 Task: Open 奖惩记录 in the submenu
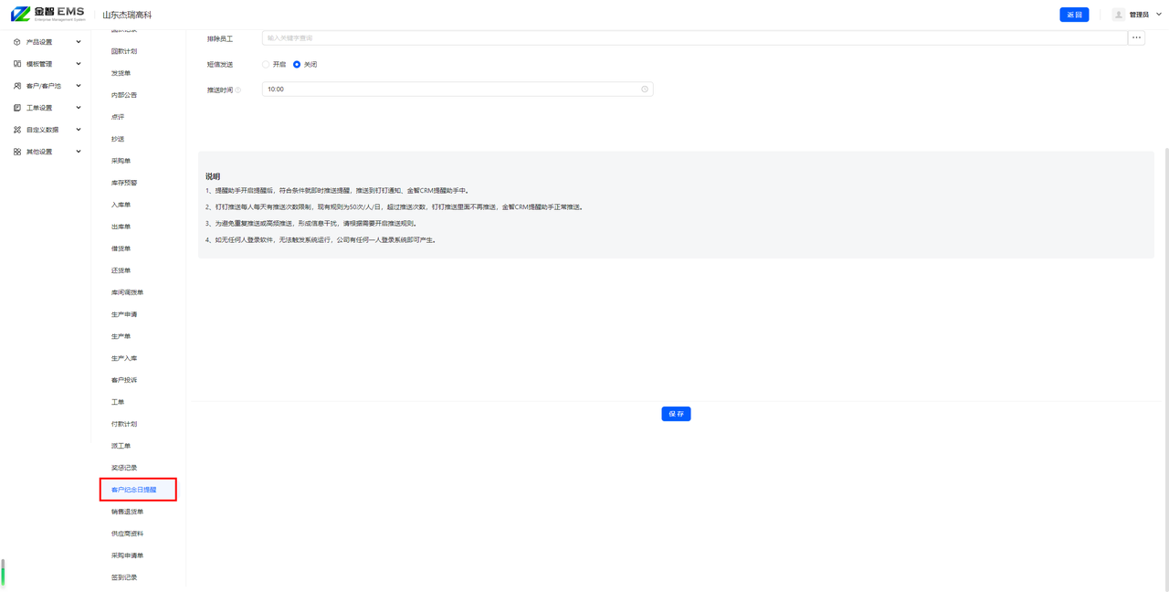(x=124, y=468)
